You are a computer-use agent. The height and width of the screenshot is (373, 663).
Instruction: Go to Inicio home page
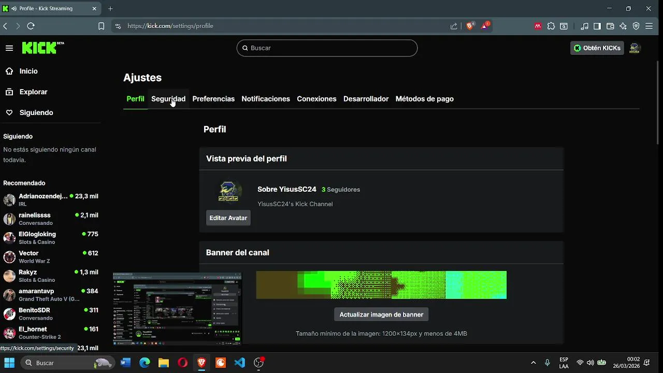click(x=28, y=71)
